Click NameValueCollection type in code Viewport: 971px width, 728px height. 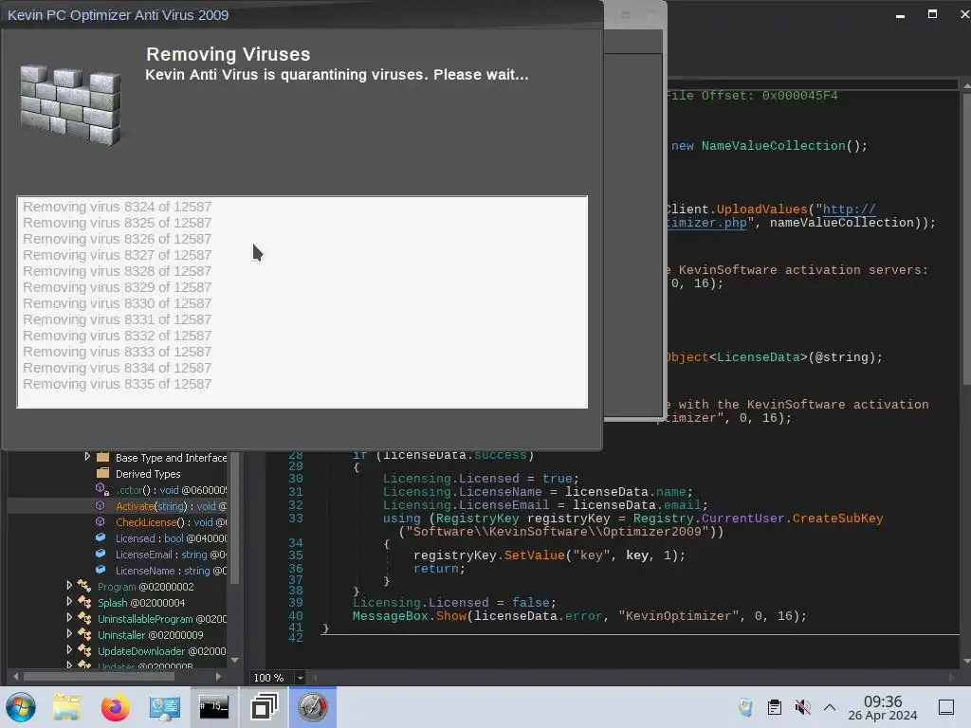tap(773, 145)
